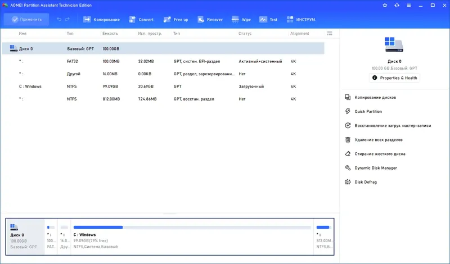Open the Free up toolbar menu
450x264 pixels.
pos(175,20)
